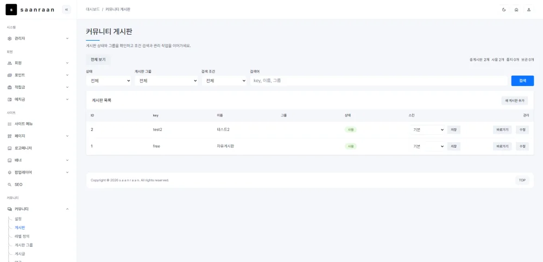
Task: Open 설정 under 커뮤니티 menu
Action: [18, 219]
